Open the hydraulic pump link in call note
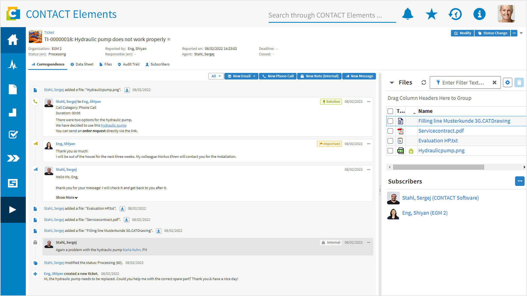This screenshot has width=527, height=296. click(114, 126)
